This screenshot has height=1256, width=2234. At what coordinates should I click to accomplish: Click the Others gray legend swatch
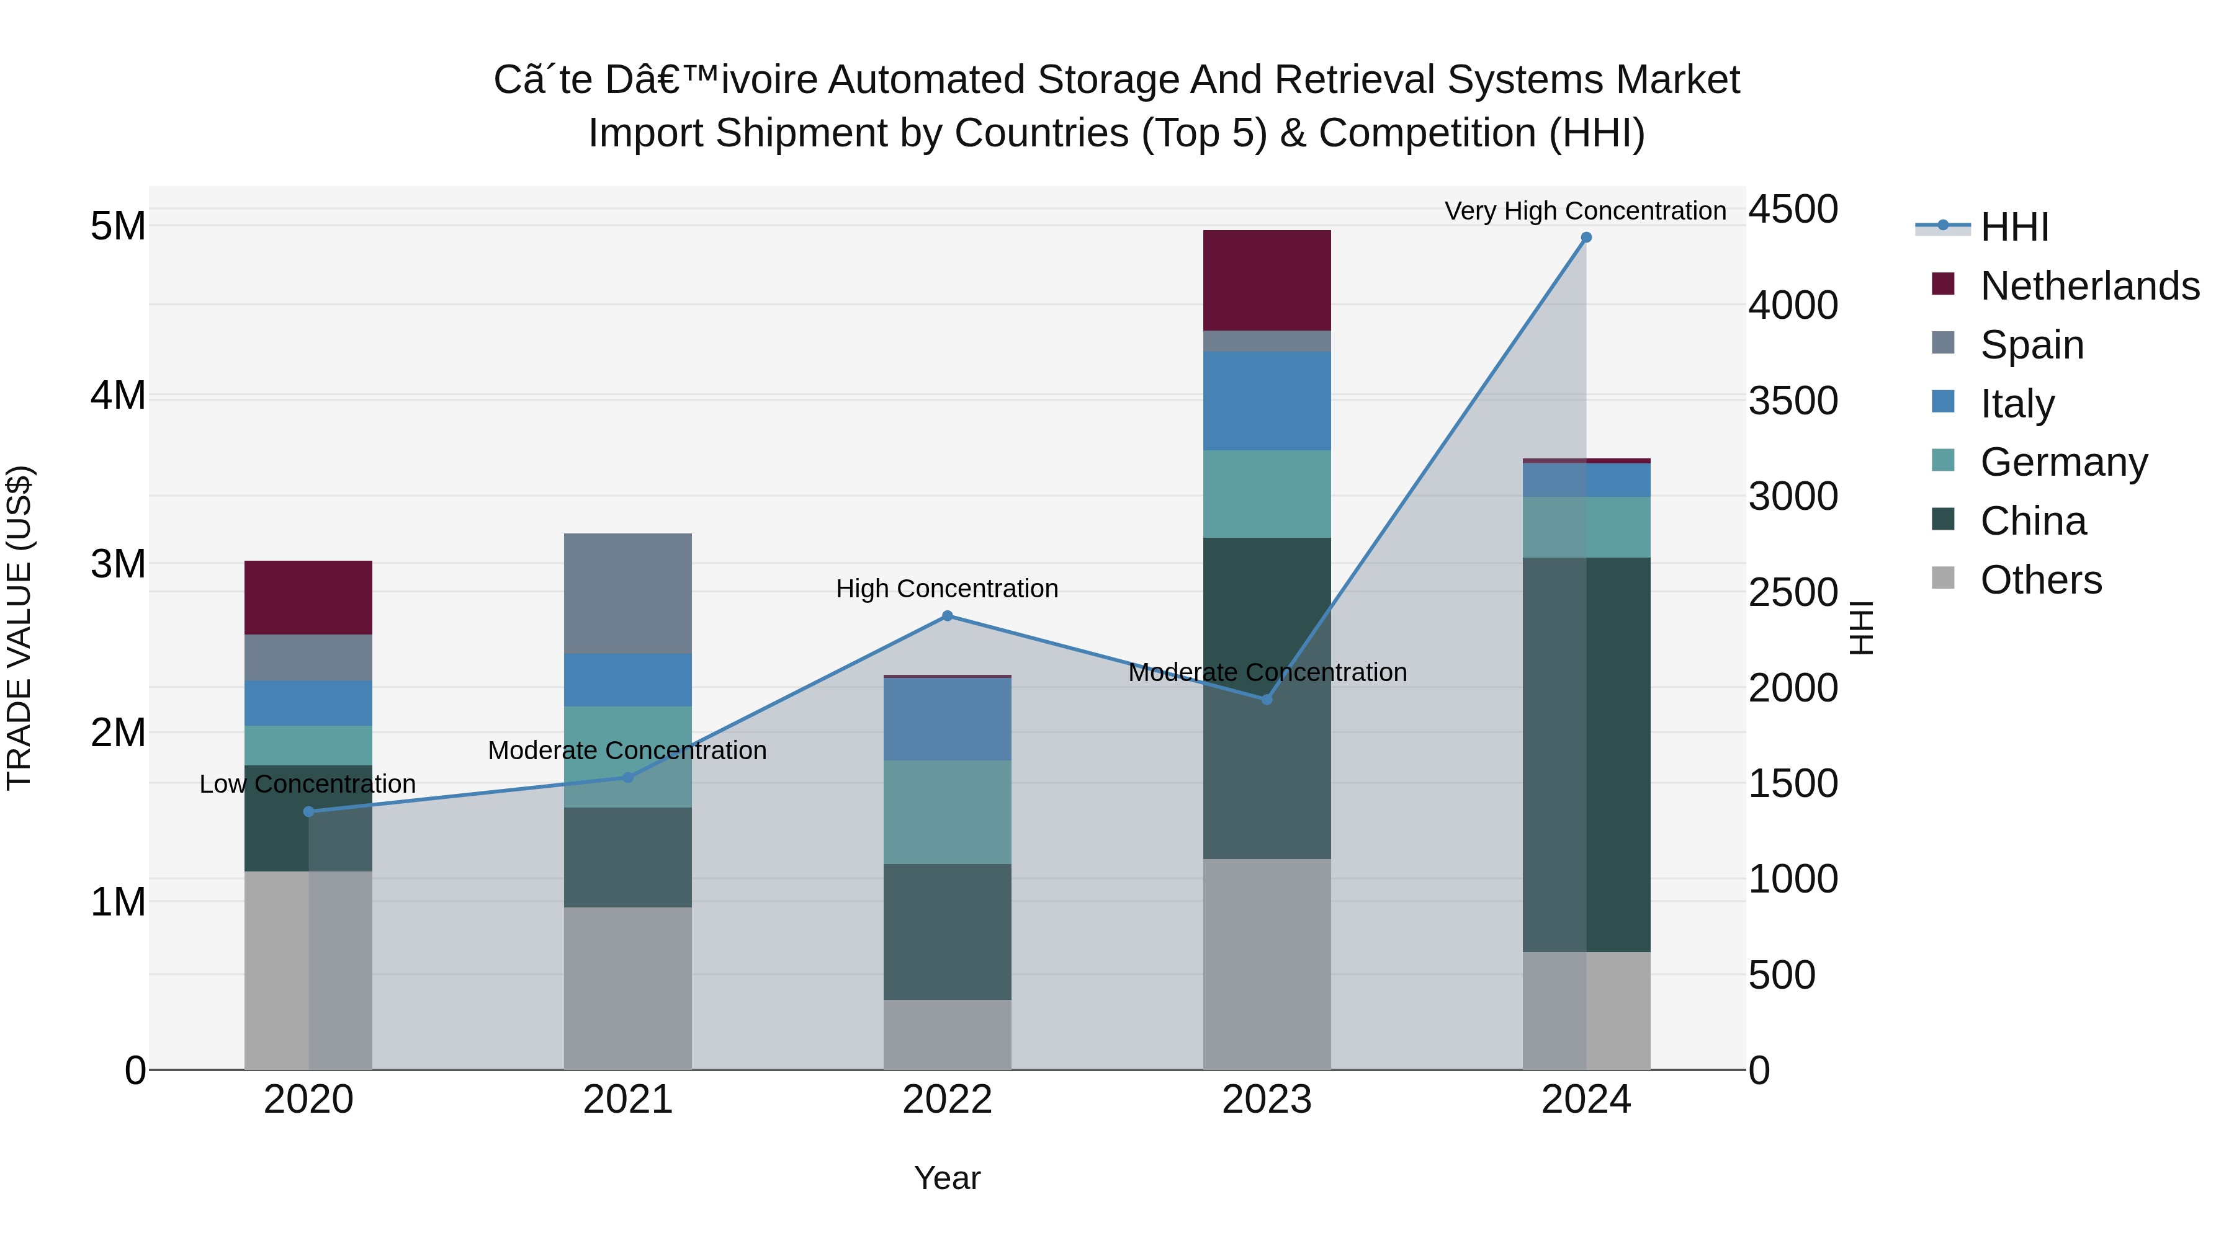(x=1944, y=577)
